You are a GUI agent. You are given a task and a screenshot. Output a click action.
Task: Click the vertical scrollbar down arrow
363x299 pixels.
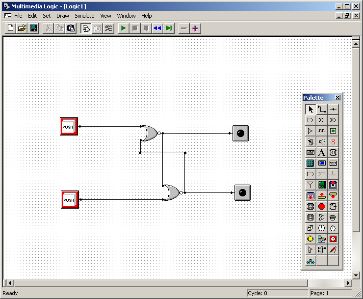(x=356, y=275)
